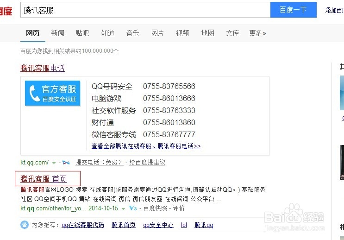Select the 网页 tab
Screen dimensions: 344x240
coord(33,33)
